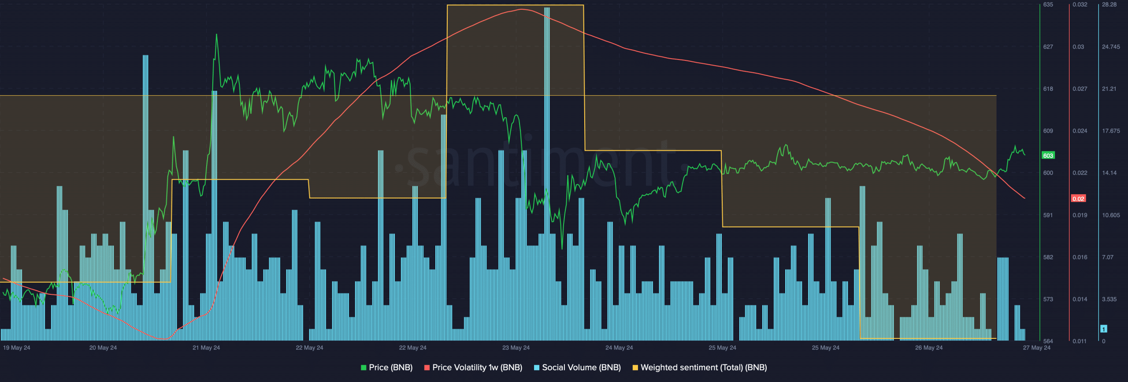Click the 20 May 24 date label
The height and width of the screenshot is (382, 1128).
pos(103,348)
